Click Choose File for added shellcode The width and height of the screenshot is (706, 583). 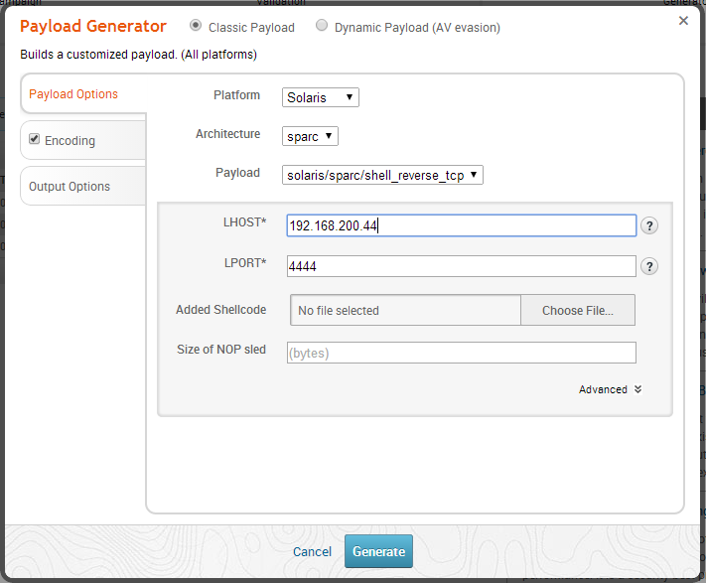tap(577, 310)
